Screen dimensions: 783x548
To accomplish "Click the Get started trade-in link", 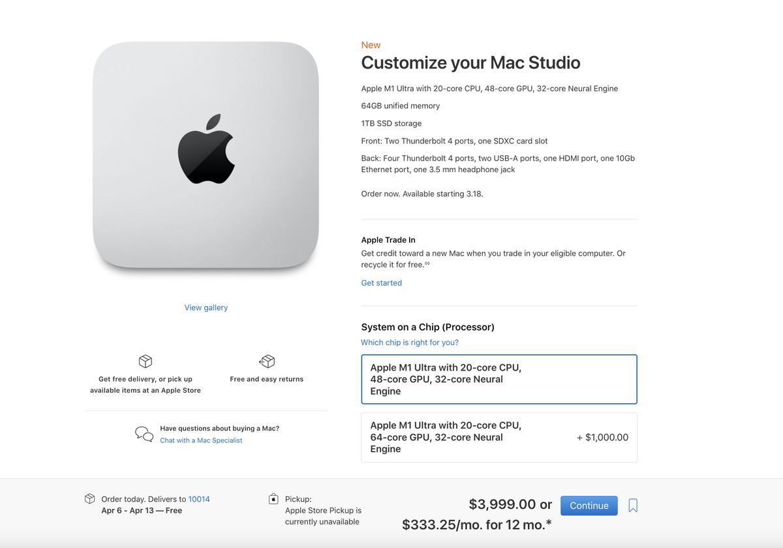I will point(382,283).
